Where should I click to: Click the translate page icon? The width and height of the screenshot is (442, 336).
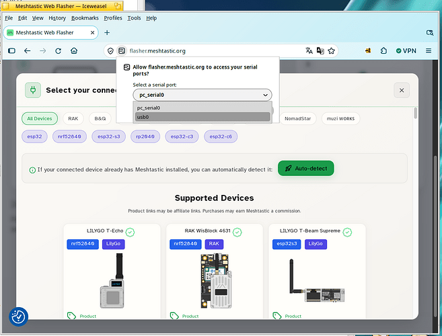click(x=309, y=50)
